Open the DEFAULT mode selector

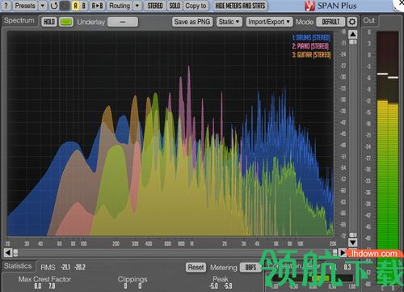330,22
